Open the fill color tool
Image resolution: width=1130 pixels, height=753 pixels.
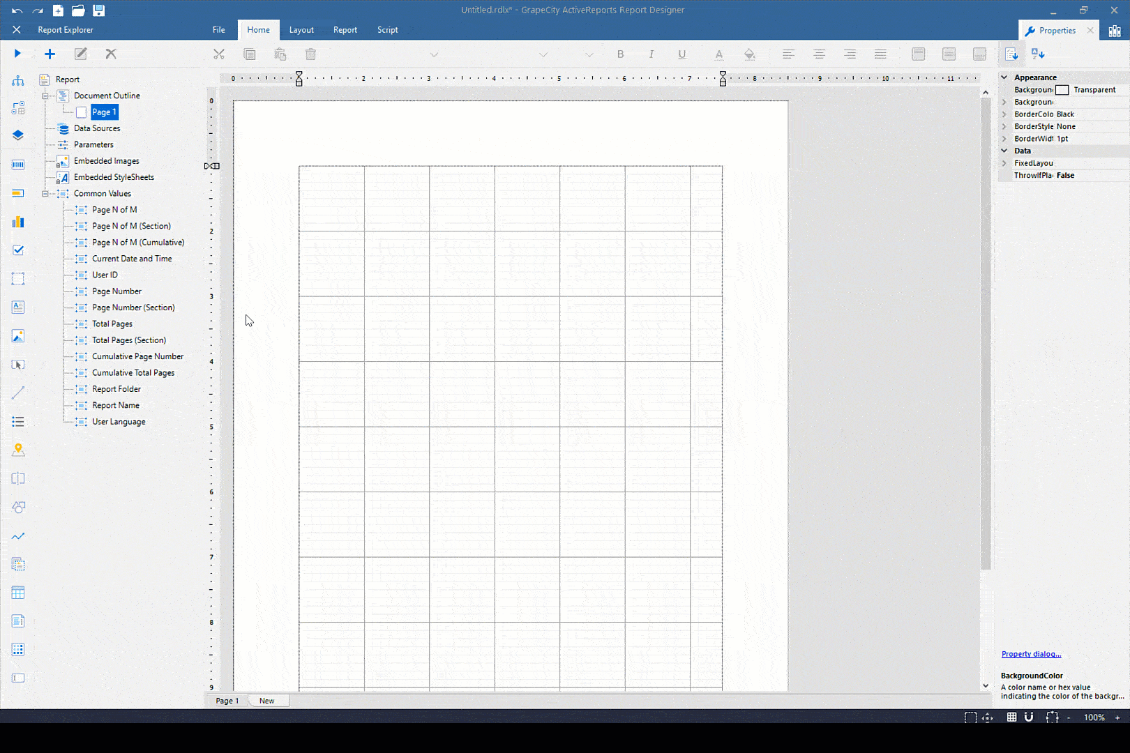pyautogui.click(x=749, y=54)
